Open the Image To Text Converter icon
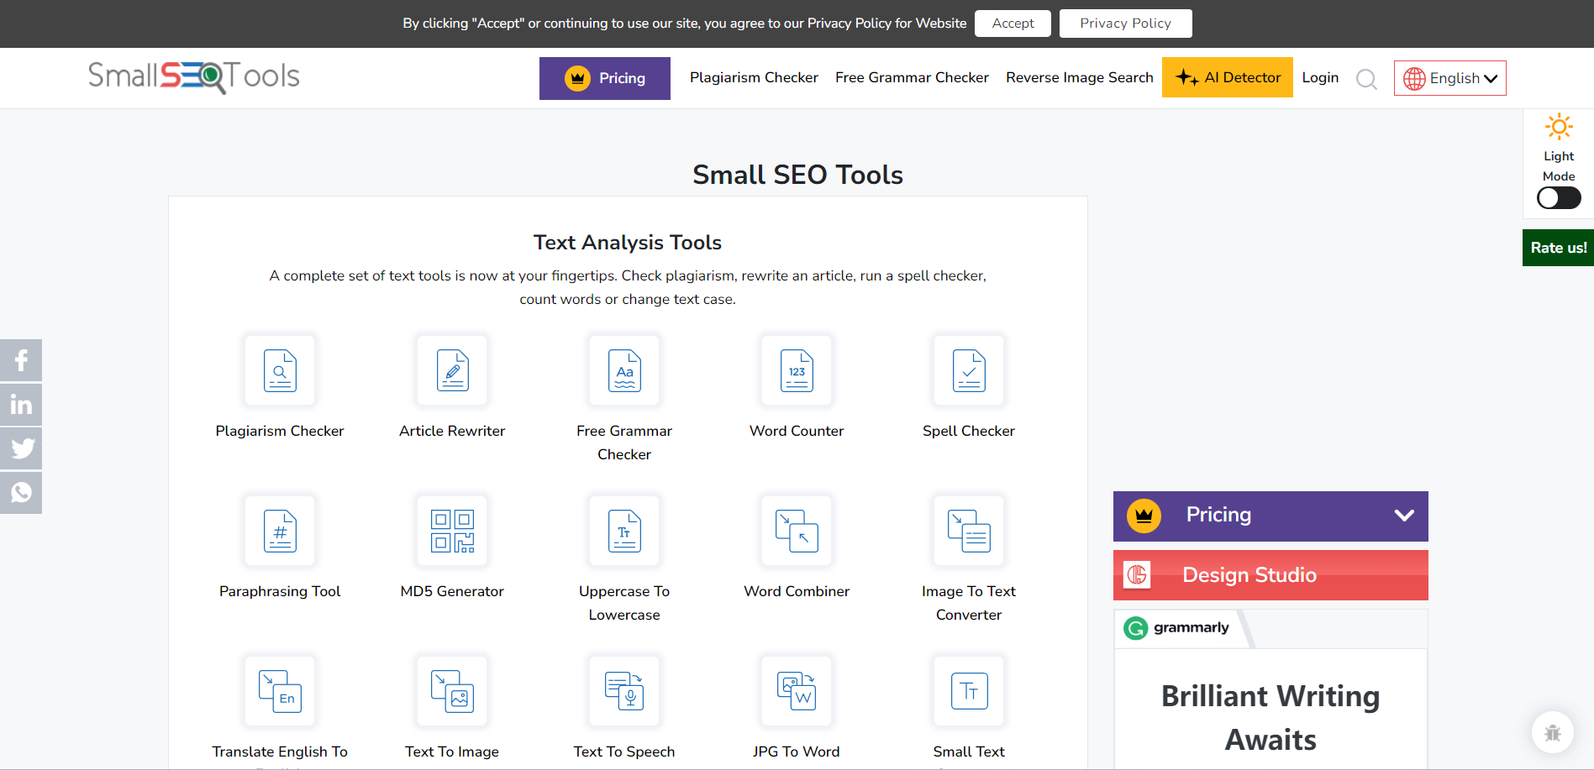Image resolution: width=1594 pixels, height=770 pixels. pyautogui.click(x=968, y=530)
